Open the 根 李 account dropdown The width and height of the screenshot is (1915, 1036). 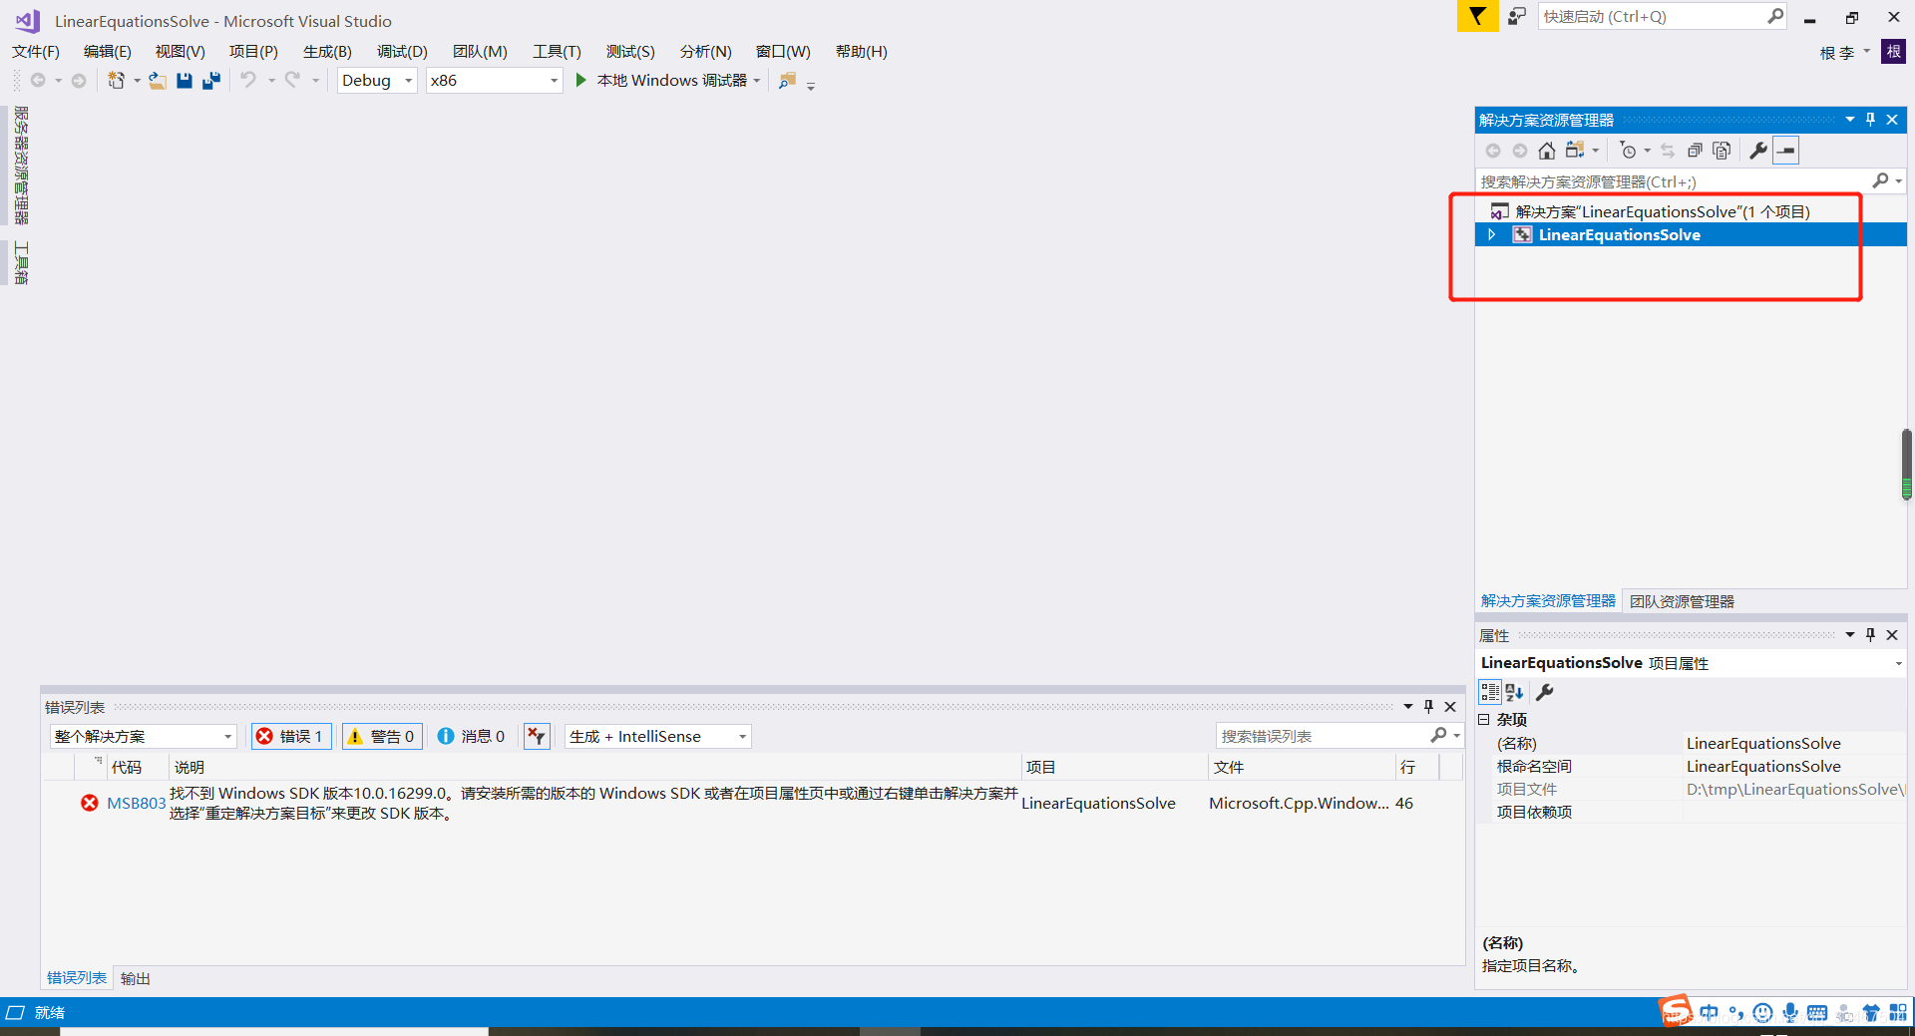coord(1844,52)
